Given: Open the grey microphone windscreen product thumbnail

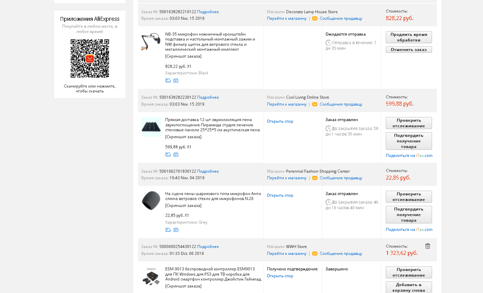Looking at the screenshot, I should coord(151,201).
